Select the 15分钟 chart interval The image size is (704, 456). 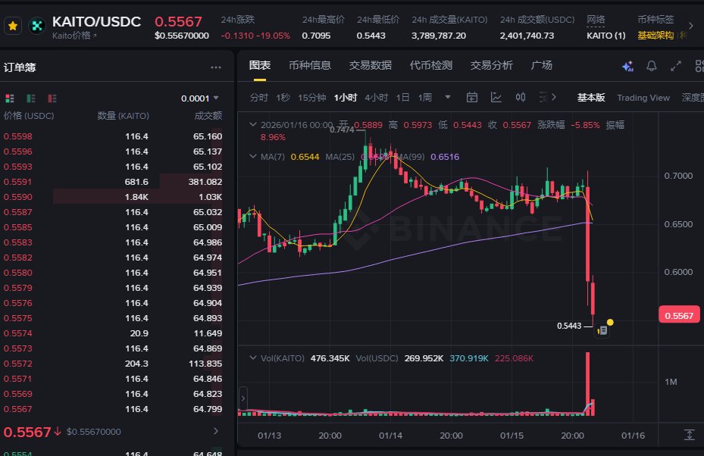[311, 98]
